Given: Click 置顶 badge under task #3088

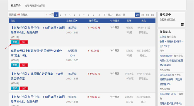Looking at the screenshot, I should [15, 65].
